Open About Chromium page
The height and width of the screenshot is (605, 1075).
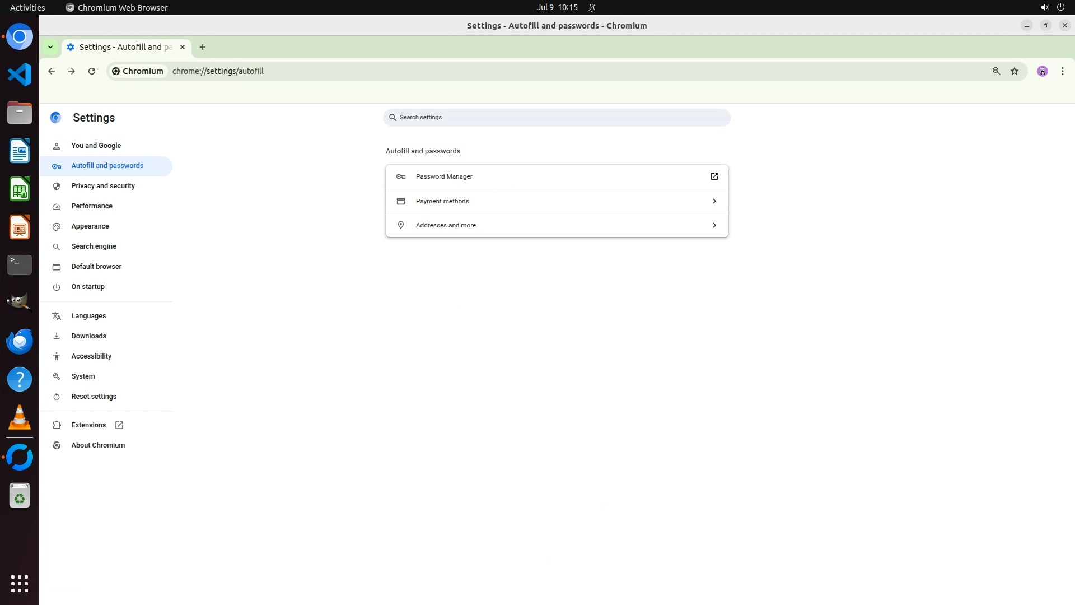pos(98,445)
